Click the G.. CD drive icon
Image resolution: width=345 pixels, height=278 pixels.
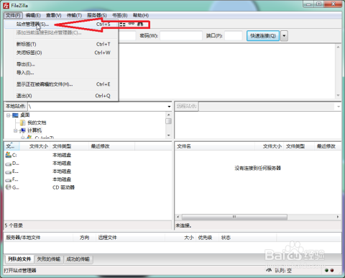pyautogui.click(x=9, y=187)
